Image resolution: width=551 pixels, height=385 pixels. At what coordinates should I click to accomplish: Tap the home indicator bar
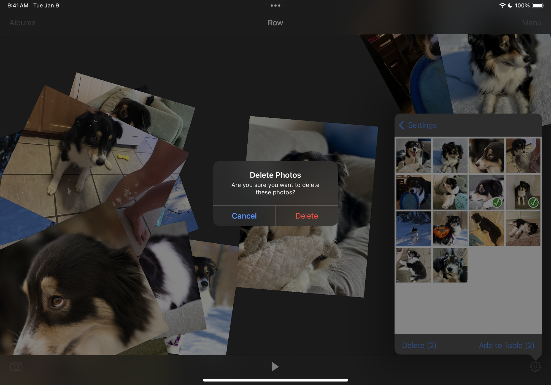pyautogui.click(x=275, y=380)
